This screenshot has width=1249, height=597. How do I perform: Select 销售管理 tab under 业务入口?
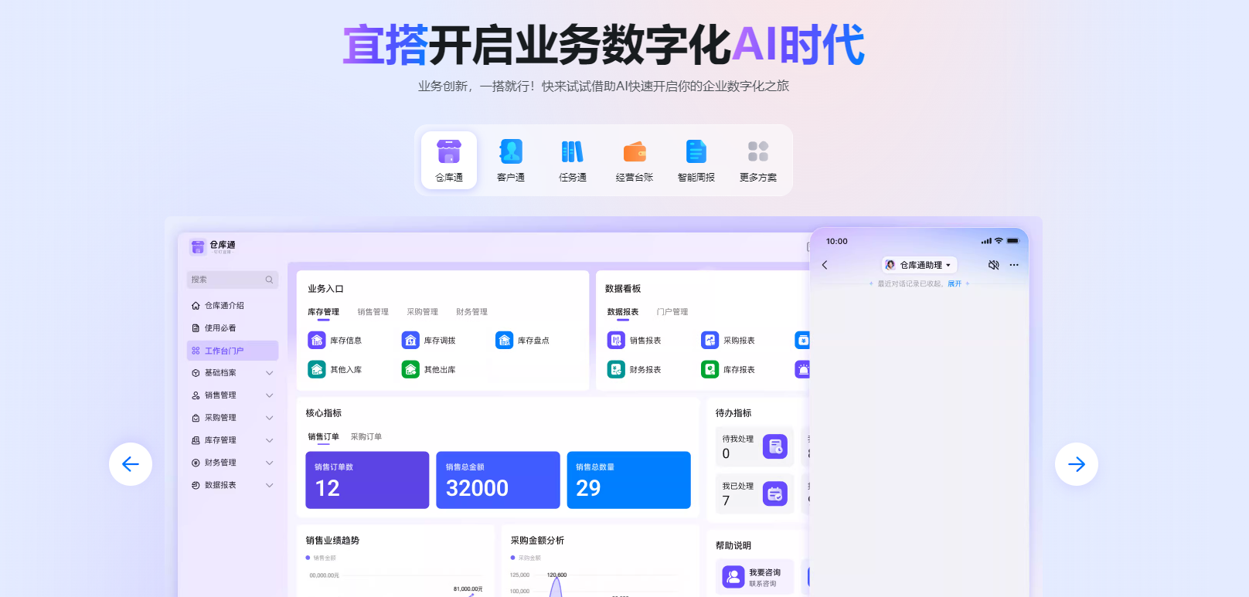point(373,312)
